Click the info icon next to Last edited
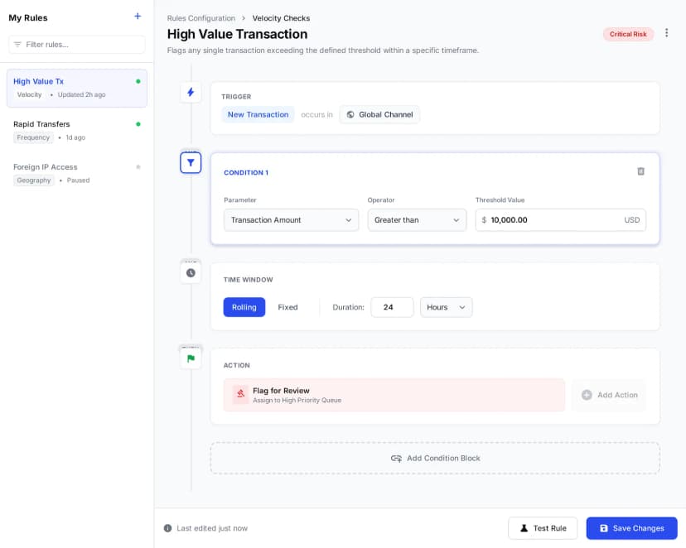The height and width of the screenshot is (548, 686). [168, 528]
